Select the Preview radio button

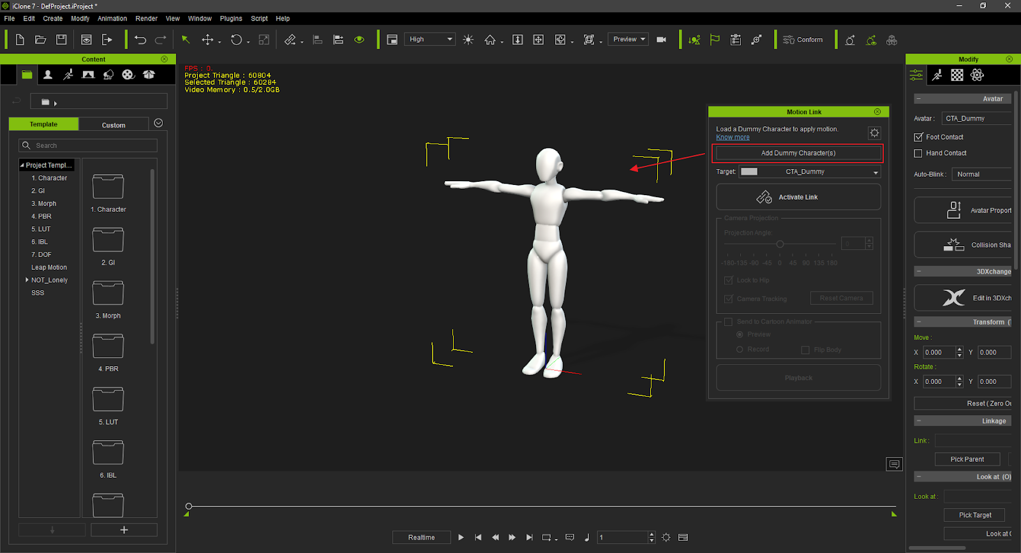pyautogui.click(x=740, y=334)
